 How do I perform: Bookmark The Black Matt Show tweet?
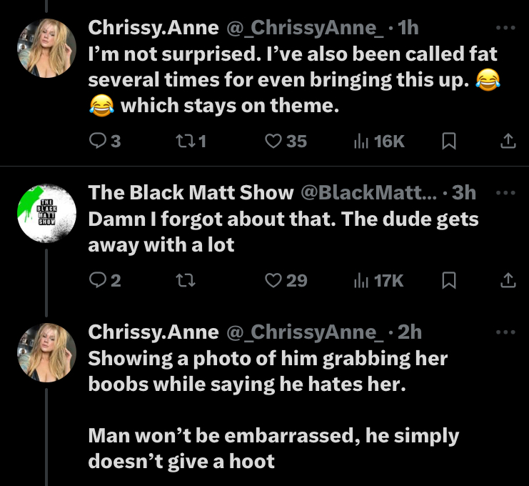coord(449,281)
